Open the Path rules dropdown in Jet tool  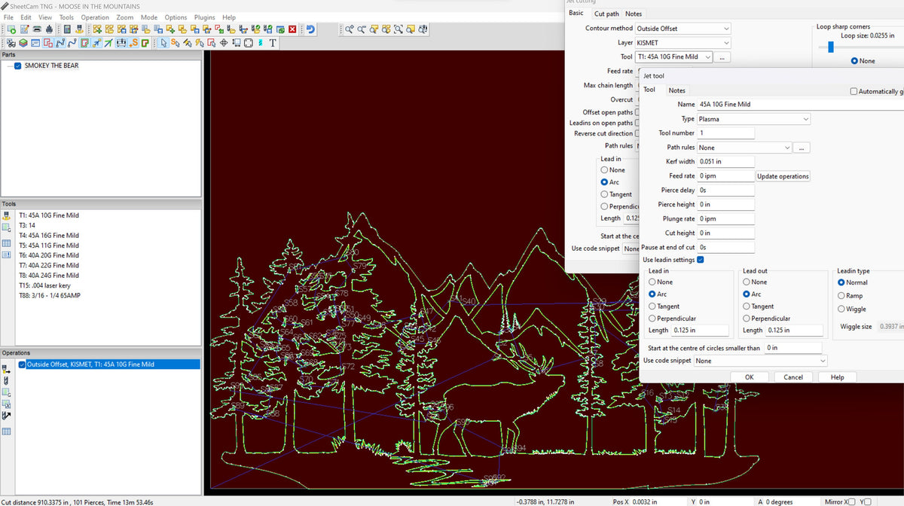click(x=745, y=148)
